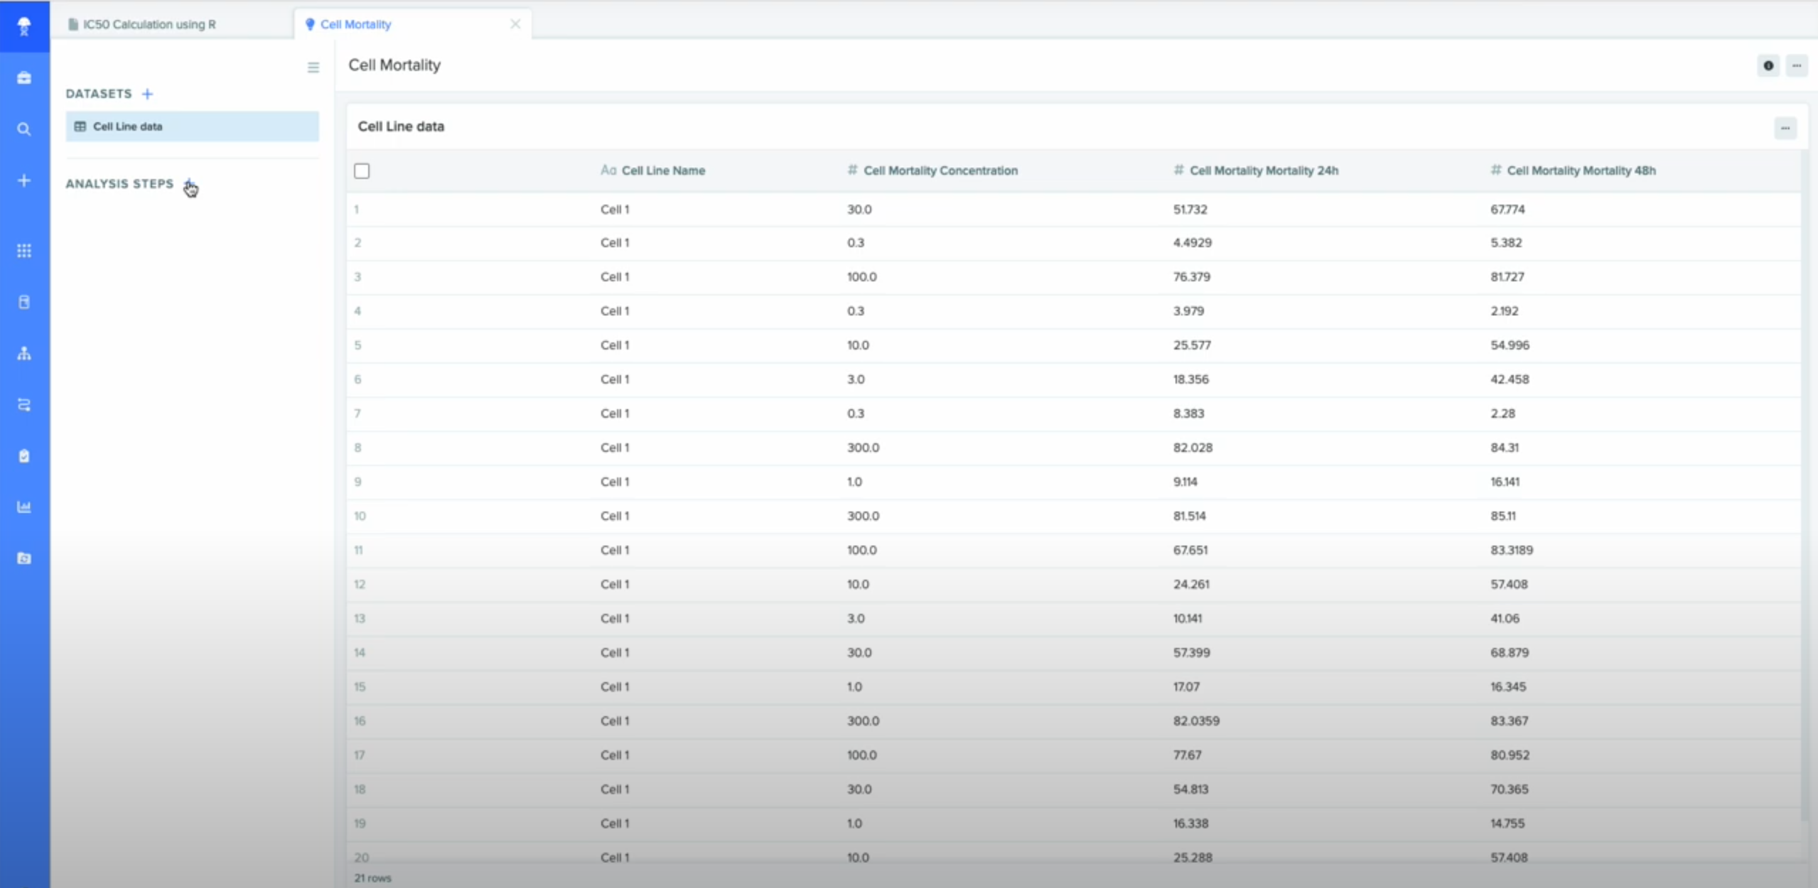Click the plus create icon in sidebar
Image resolution: width=1818 pixels, height=888 pixels.
point(24,180)
